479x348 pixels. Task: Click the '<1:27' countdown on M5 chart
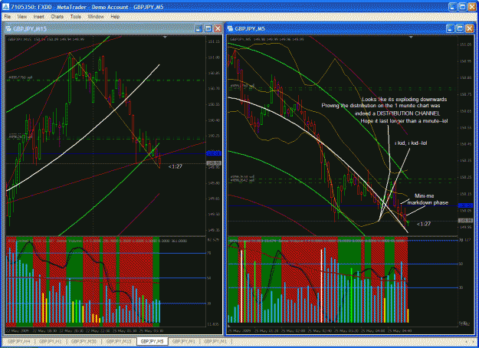pos(423,224)
